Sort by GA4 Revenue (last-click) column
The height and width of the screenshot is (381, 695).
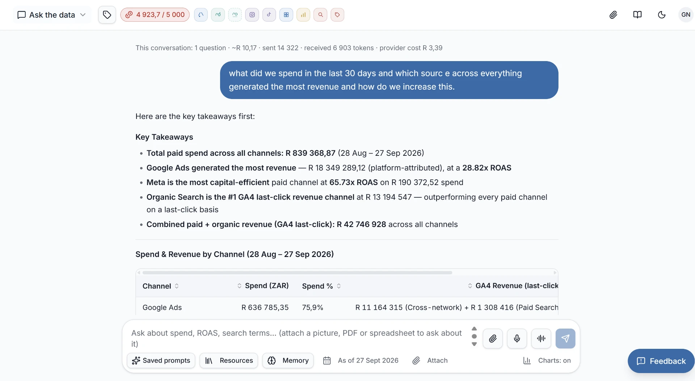tap(513, 286)
